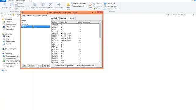
Task: Click the Delete profile button
Action: 46,66
